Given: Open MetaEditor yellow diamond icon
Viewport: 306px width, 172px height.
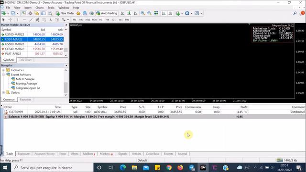Looking at the screenshot, I should 78,13.
